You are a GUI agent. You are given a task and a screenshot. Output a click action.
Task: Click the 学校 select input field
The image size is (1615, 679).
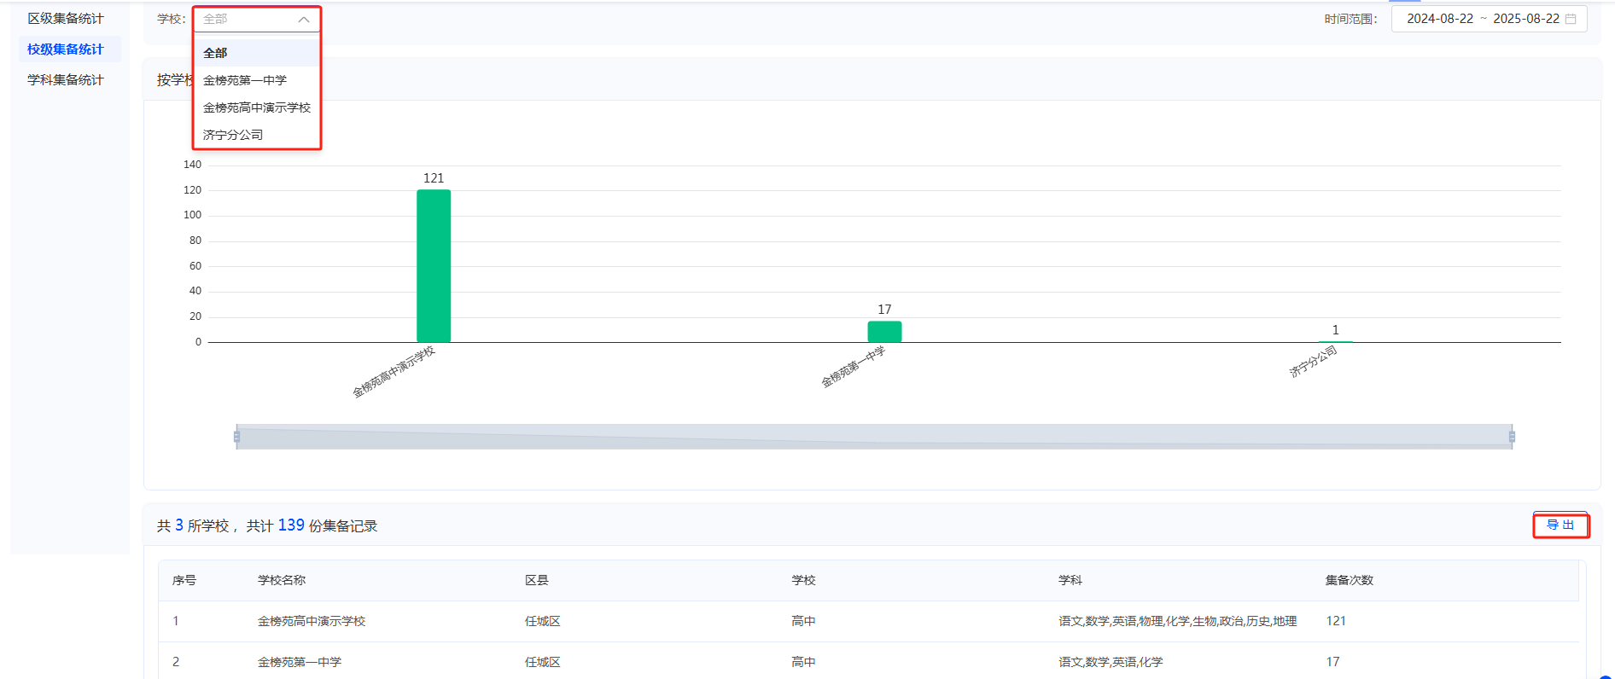point(257,19)
